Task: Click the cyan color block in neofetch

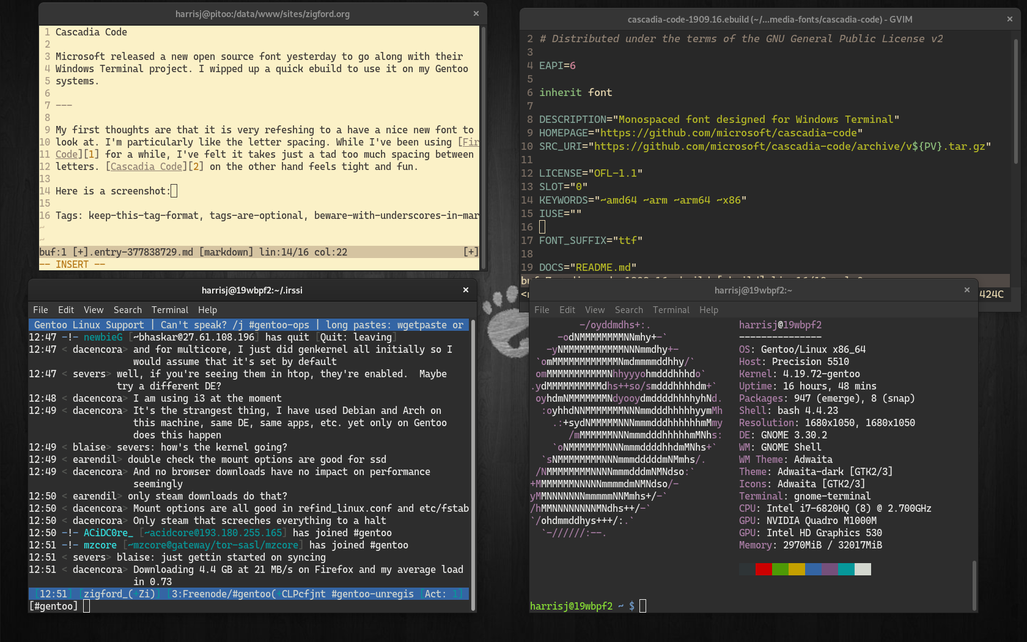Action: (x=846, y=569)
